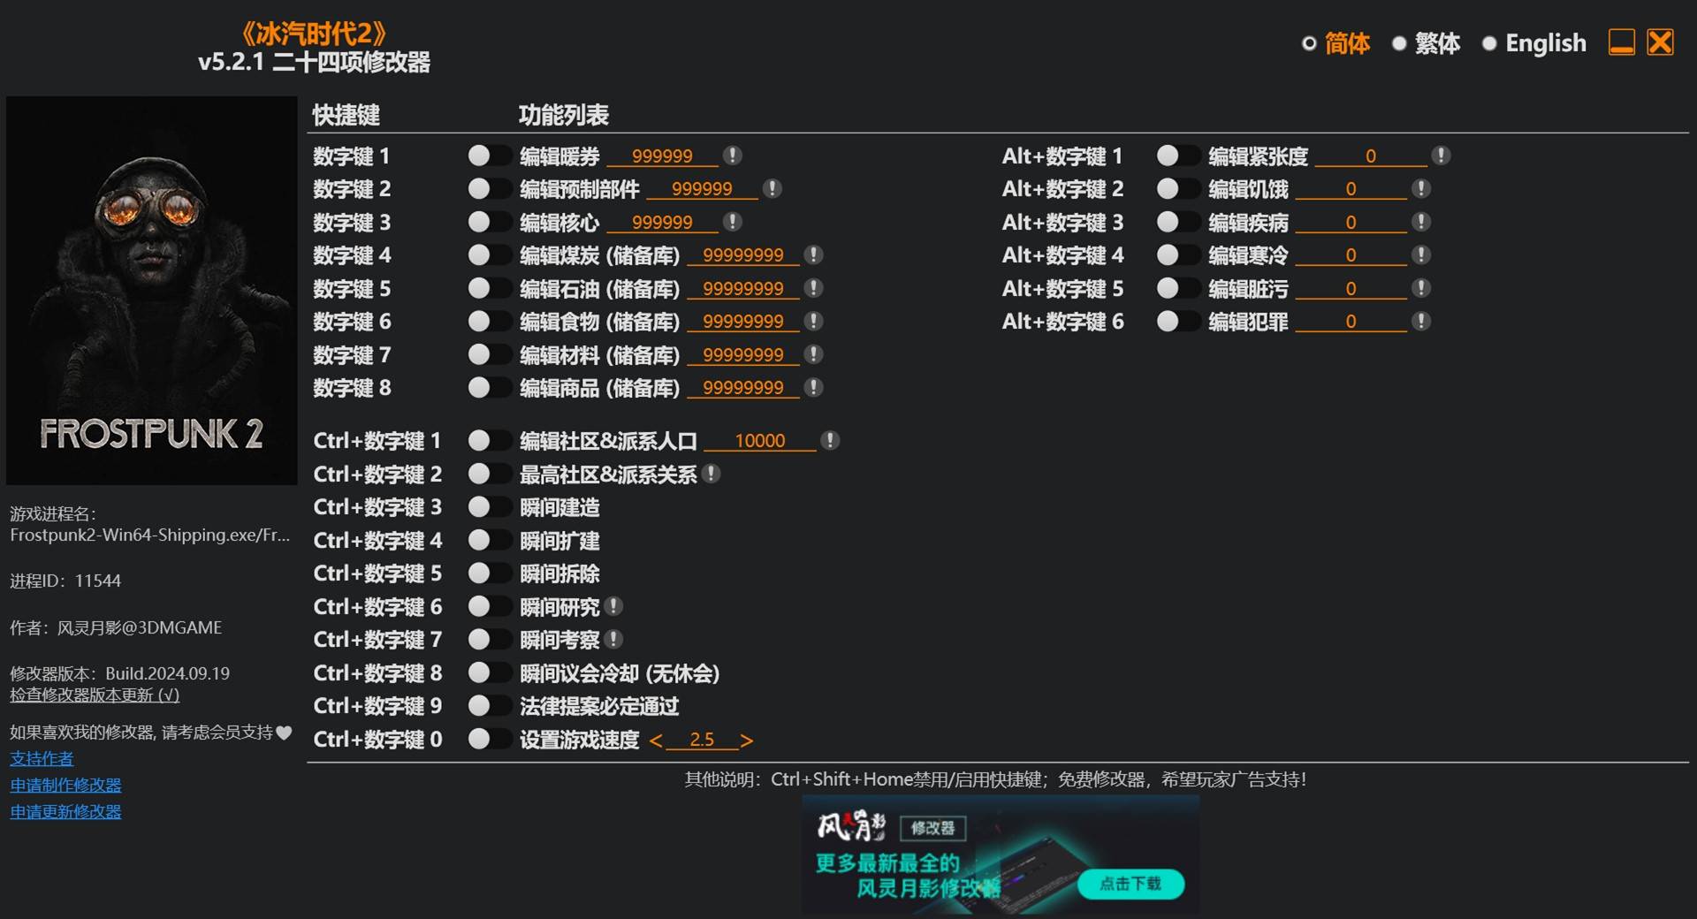The height and width of the screenshot is (919, 1697).
Task: Toggle 瞬间建造 switch
Action: [489, 506]
